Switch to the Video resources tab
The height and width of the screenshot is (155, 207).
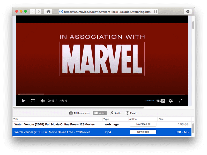[100, 113]
